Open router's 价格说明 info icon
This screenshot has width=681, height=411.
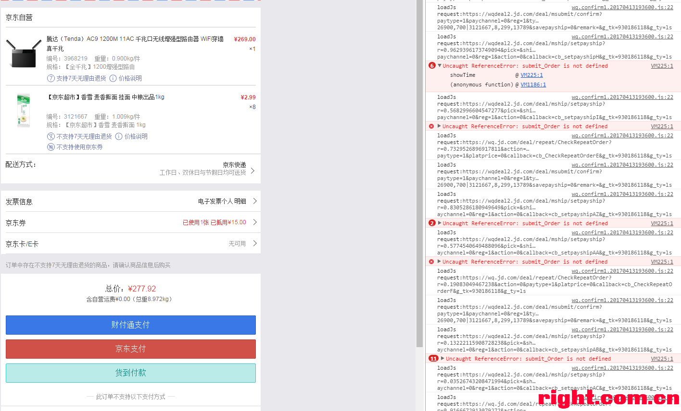113,78
